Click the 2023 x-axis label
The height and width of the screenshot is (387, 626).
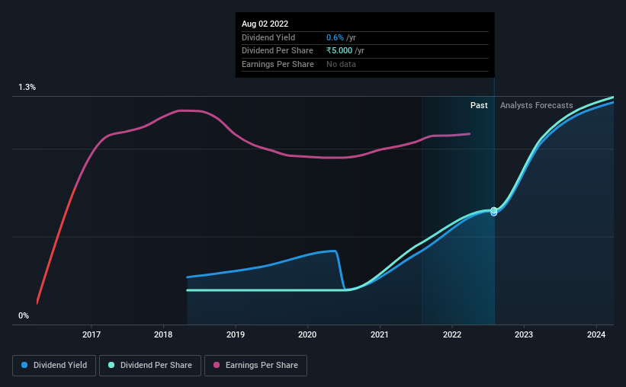[x=524, y=334]
